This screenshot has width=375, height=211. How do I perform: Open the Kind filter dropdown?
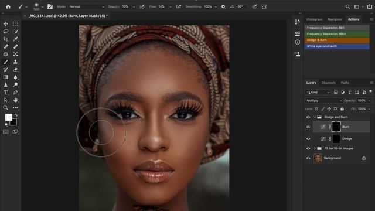point(319,93)
